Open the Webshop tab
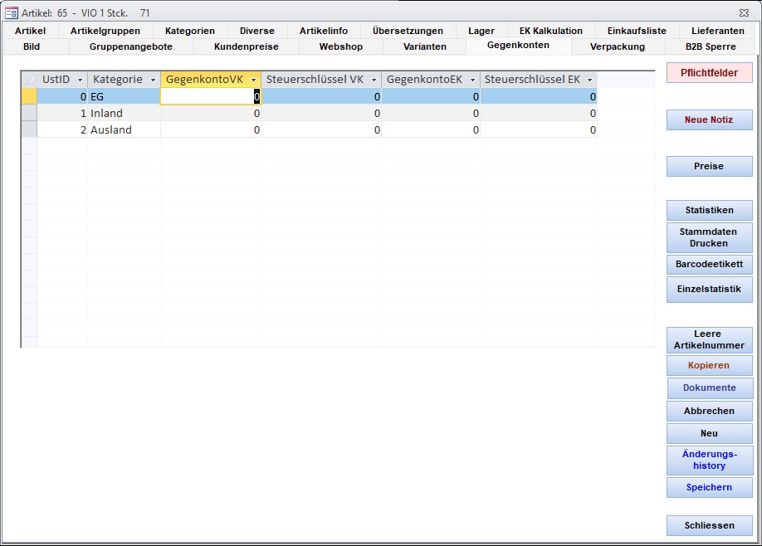 click(x=340, y=46)
